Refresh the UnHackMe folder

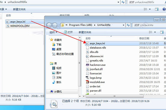click(x=128, y=25)
